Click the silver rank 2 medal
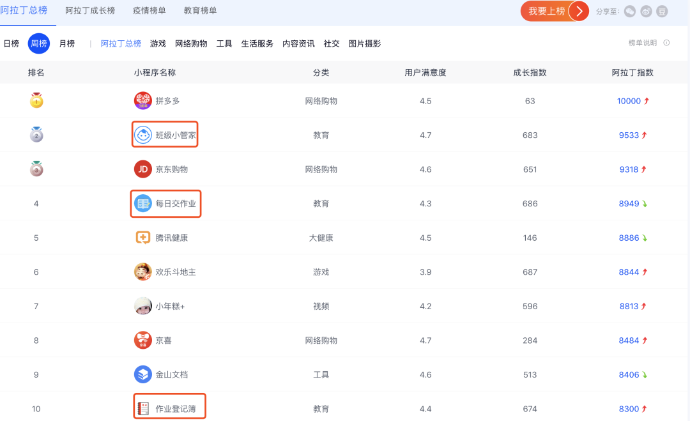 tap(36, 135)
